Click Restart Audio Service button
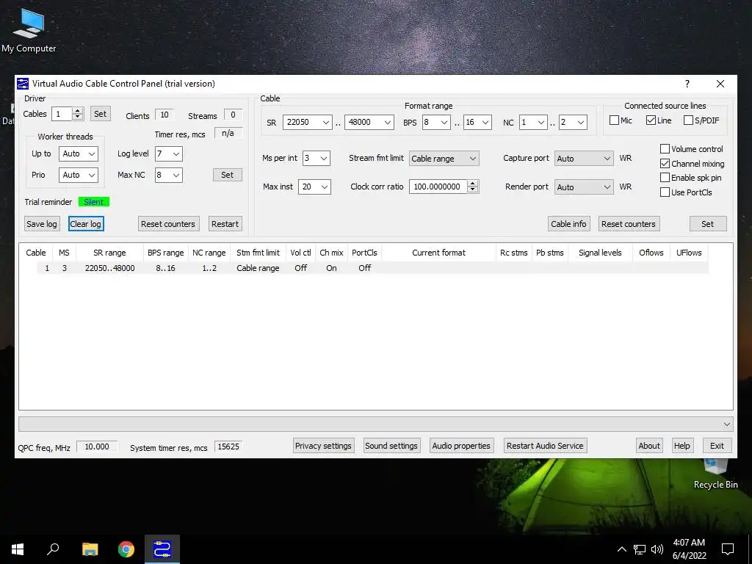Screen dimensions: 752x564 [x=546, y=446]
